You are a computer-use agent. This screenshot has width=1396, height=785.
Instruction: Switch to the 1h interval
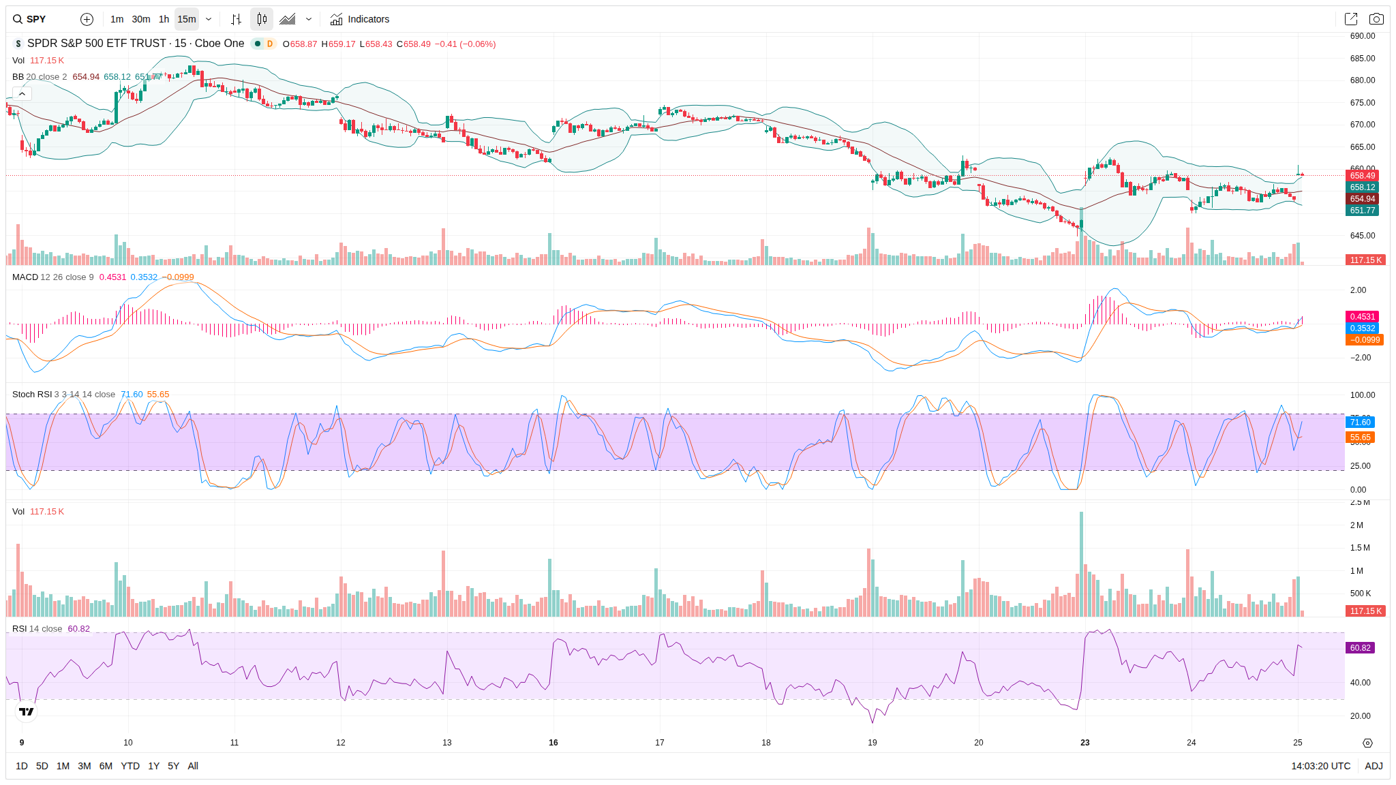click(164, 19)
